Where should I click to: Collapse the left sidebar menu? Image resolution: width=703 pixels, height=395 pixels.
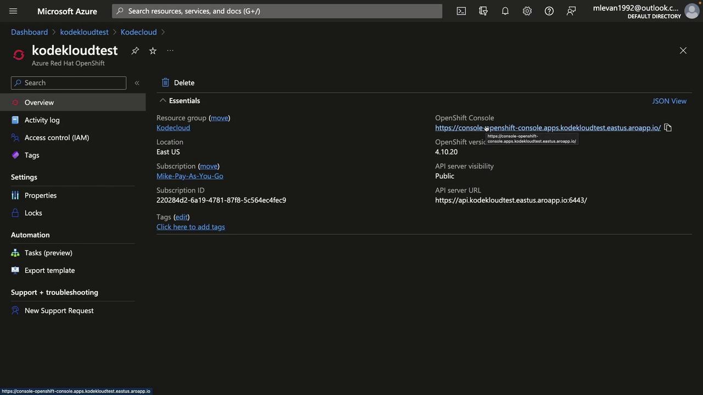pyautogui.click(x=137, y=83)
